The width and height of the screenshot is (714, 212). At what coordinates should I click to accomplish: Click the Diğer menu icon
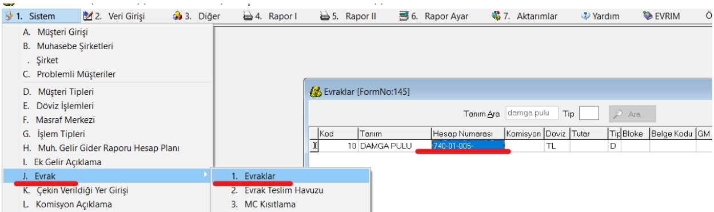[177, 16]
